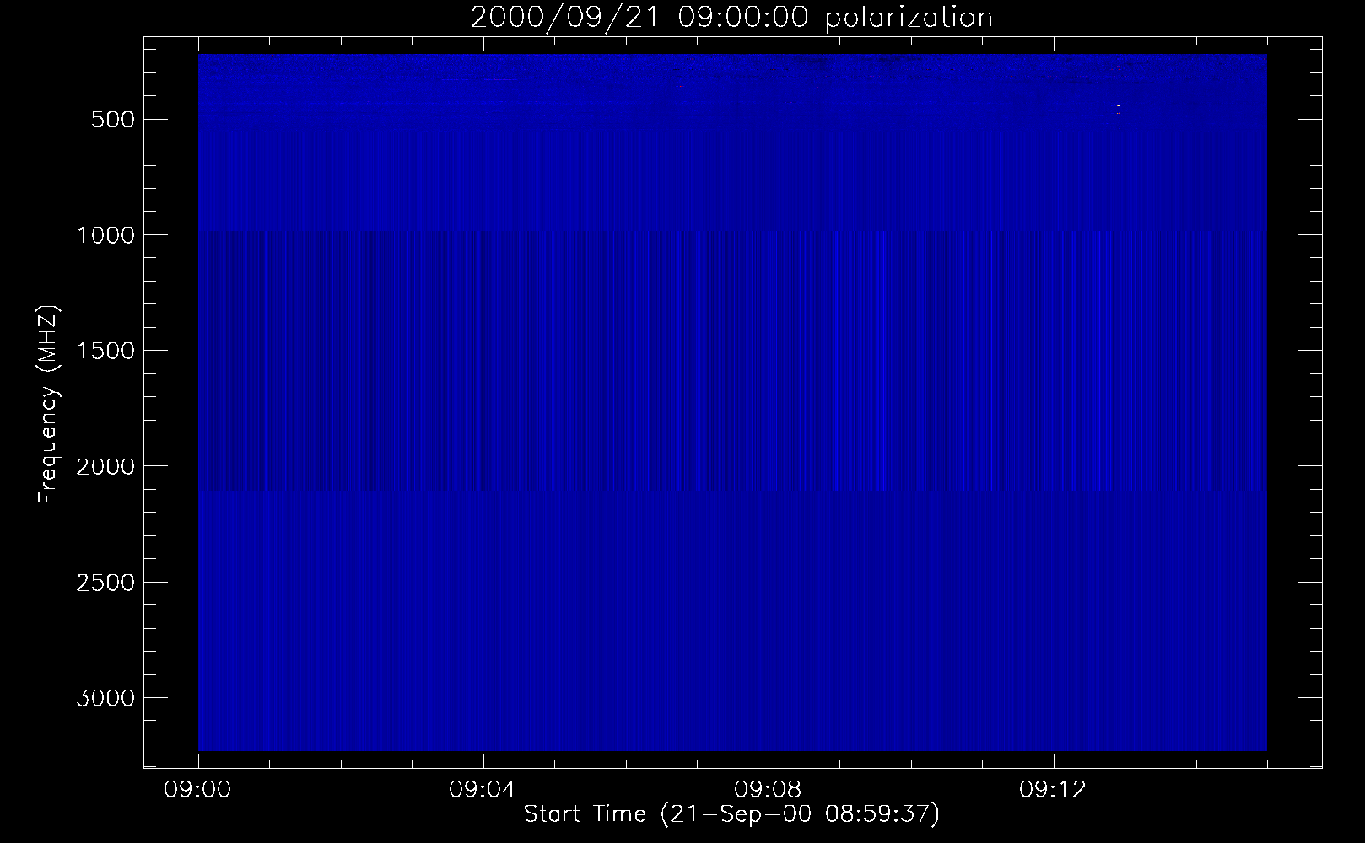Click the 'Frequency (MHZ)' axis label

(x=49, y=404)
